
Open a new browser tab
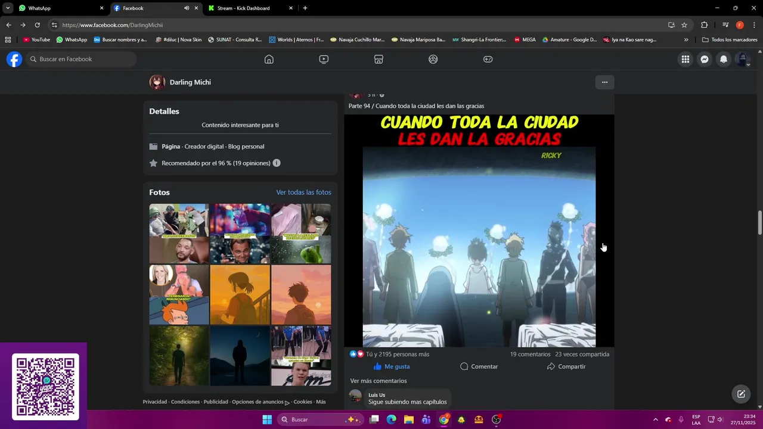(305, 8)
